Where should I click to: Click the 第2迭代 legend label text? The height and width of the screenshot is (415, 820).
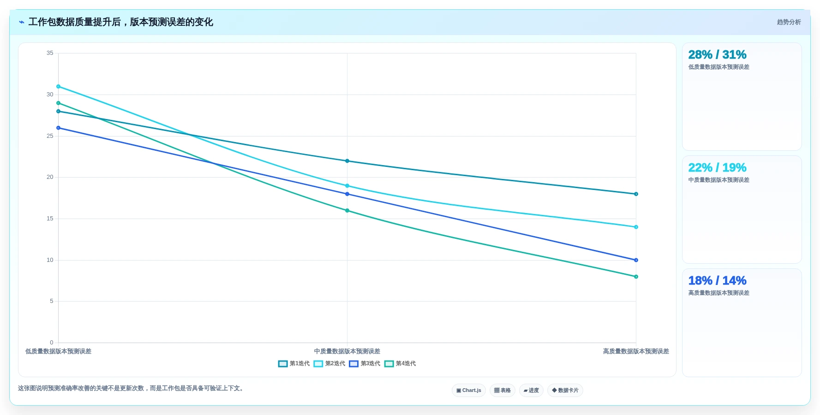point(335,364)
